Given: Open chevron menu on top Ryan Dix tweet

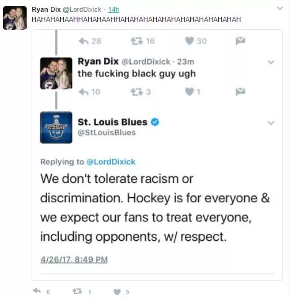Looking at the screenshot, I should click(x=280, y=8).
